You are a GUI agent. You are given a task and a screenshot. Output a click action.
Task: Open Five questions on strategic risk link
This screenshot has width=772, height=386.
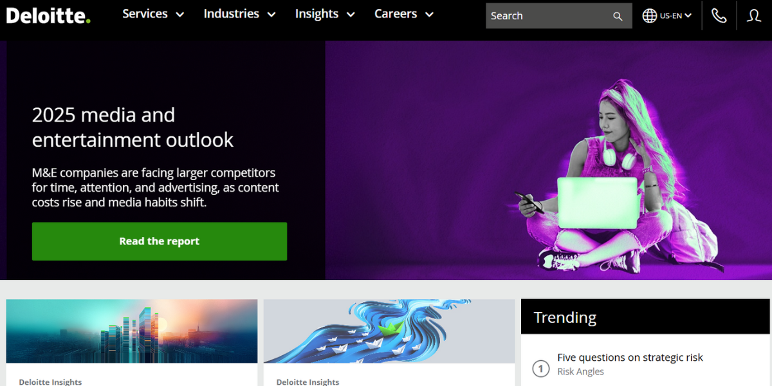[x=630, y=358]
